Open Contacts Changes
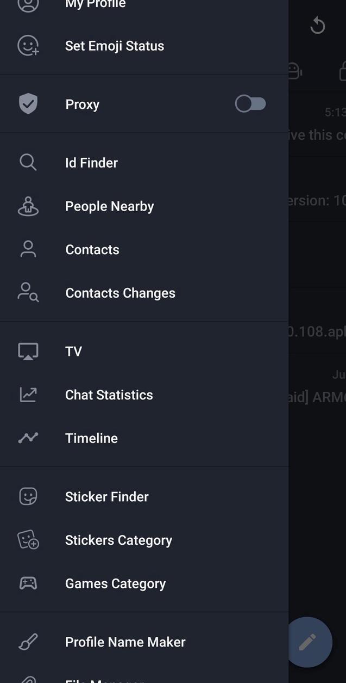This screenshot has width=346, height=683. click(x=120, y=292)
